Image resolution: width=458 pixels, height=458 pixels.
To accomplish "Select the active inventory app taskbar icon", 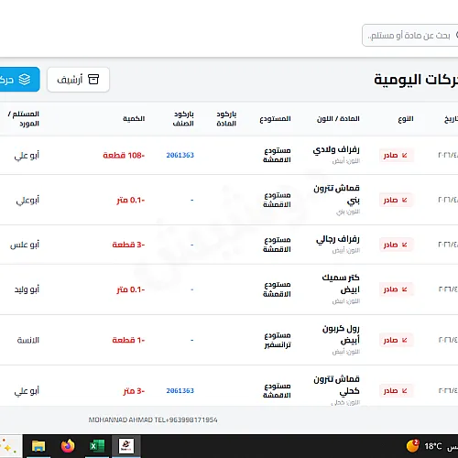I will pyautogui.click(x=126, y=446).
